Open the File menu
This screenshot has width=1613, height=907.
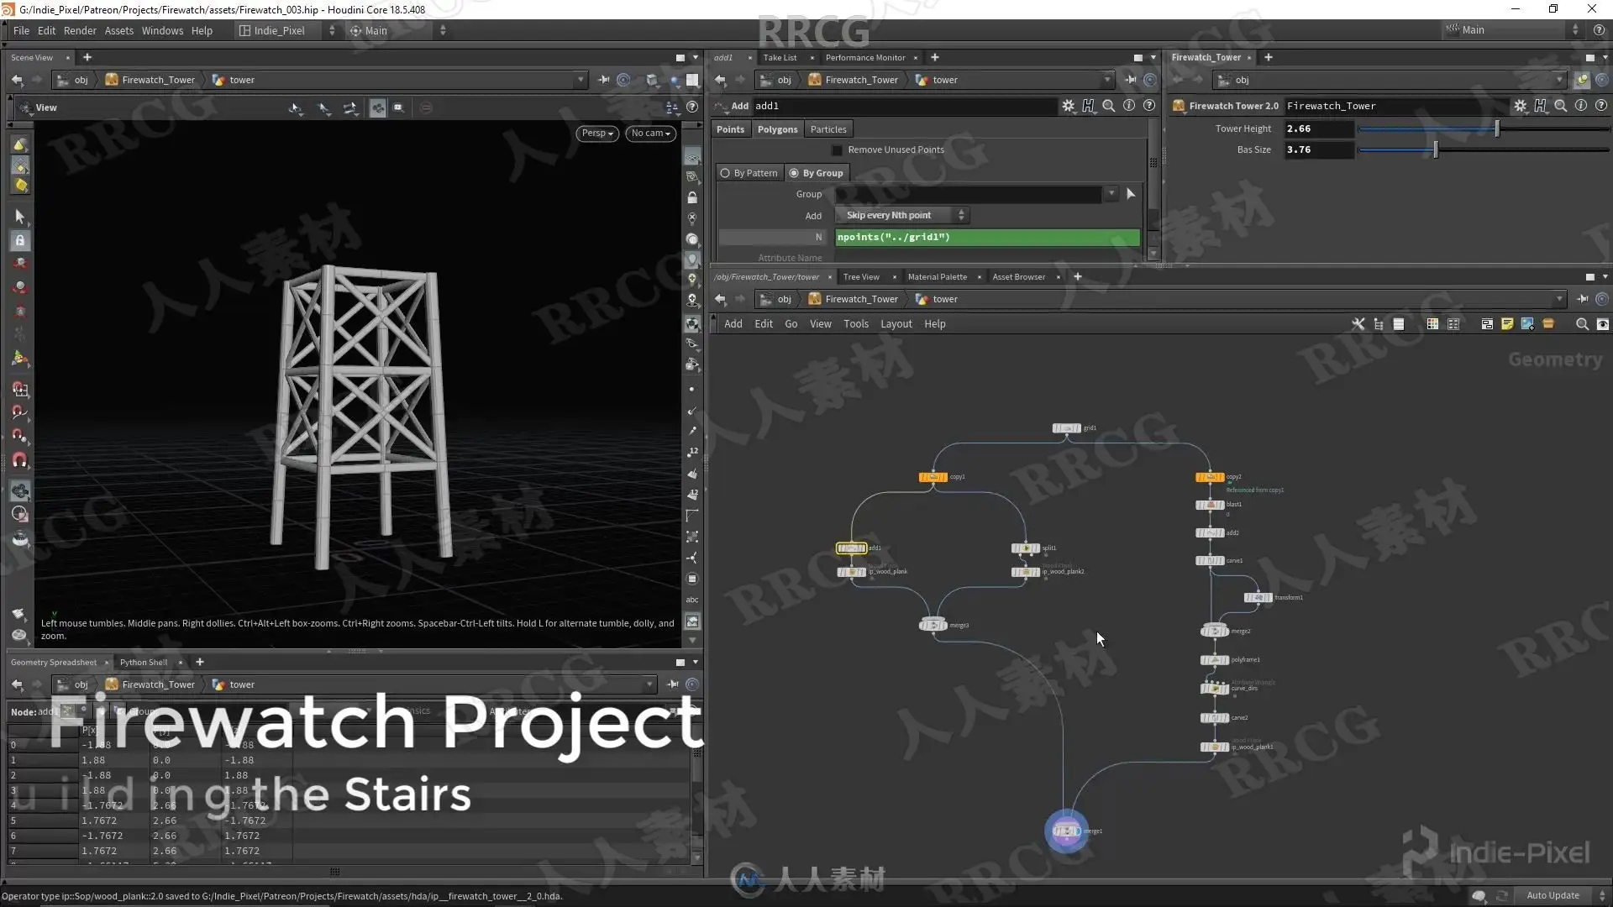click(21, 30)
